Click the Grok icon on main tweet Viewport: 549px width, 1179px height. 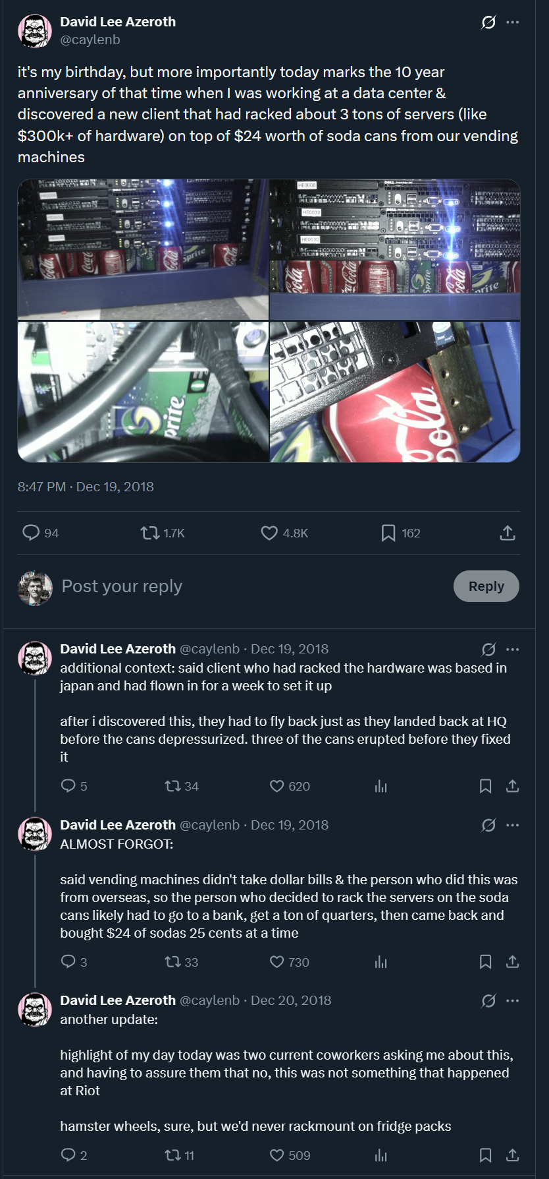pos(488,22)
